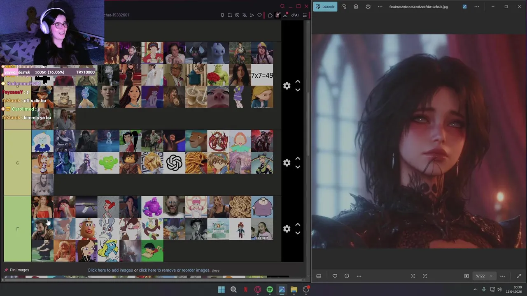Click the fit-to-window icon in Photos
527x296 pixels.
[413, 276]
